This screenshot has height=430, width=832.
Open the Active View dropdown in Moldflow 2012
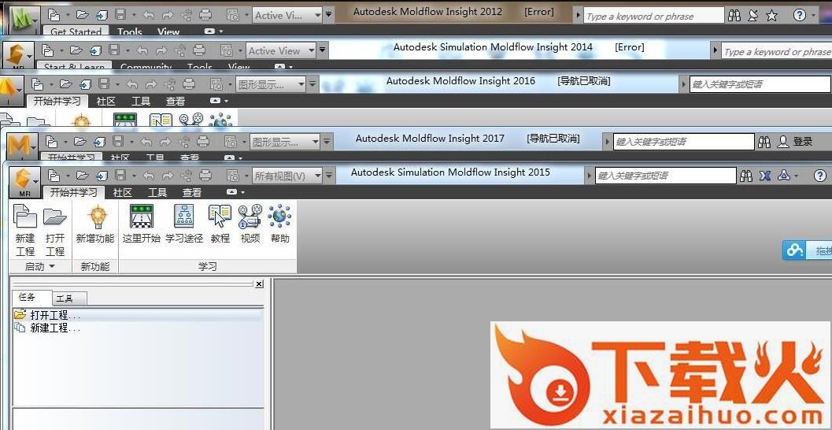288,15
